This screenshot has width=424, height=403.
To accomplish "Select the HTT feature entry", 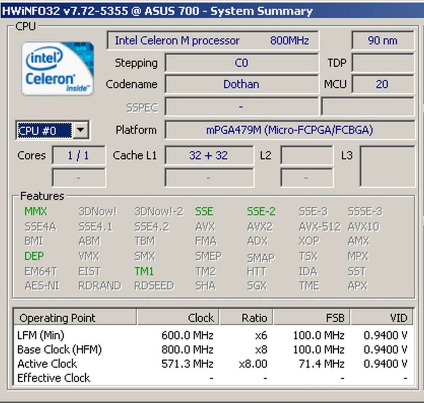I will coord(256,271).
